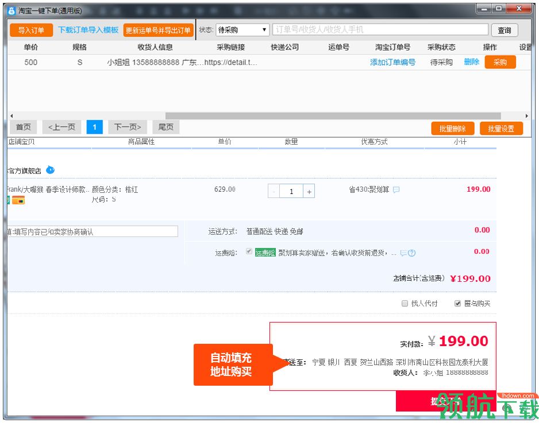This screenshot has height=423, width=539.
Task: Click the 淘宝一键下单 title bar app icon
Action: click(x=11, y=11)
